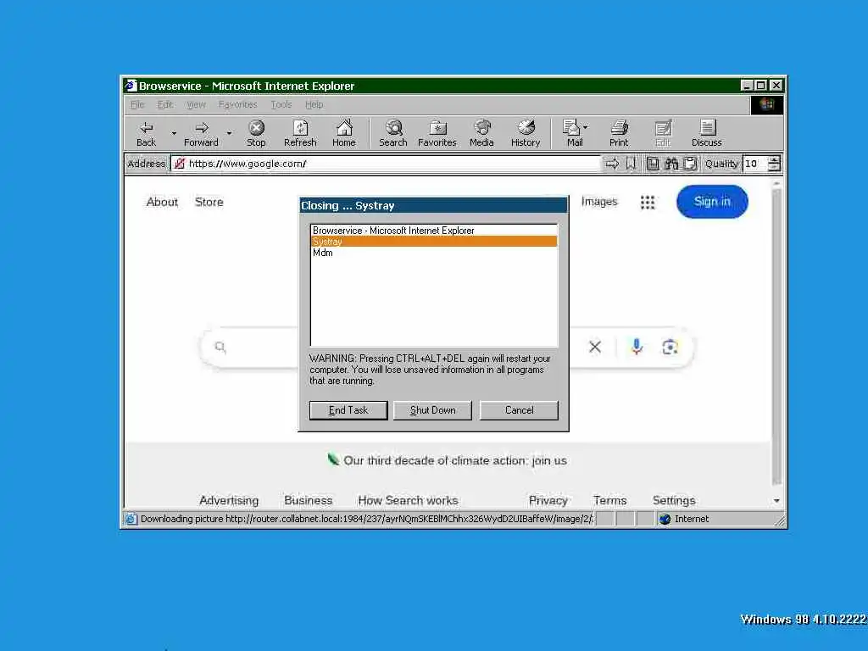Open the Tools menu
868x651 pixels.
point(281,104)
